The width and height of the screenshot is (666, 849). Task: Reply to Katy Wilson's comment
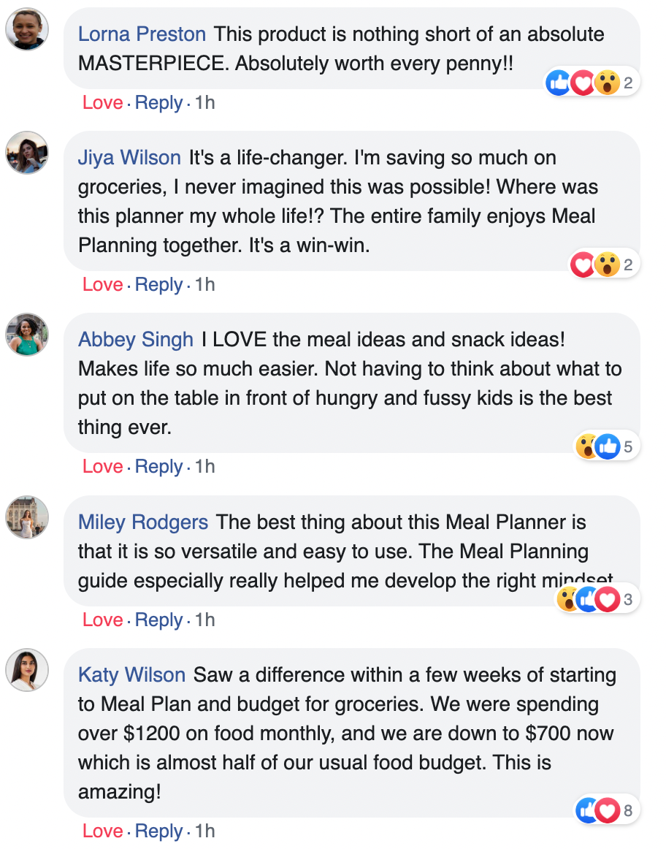[158, 831]
